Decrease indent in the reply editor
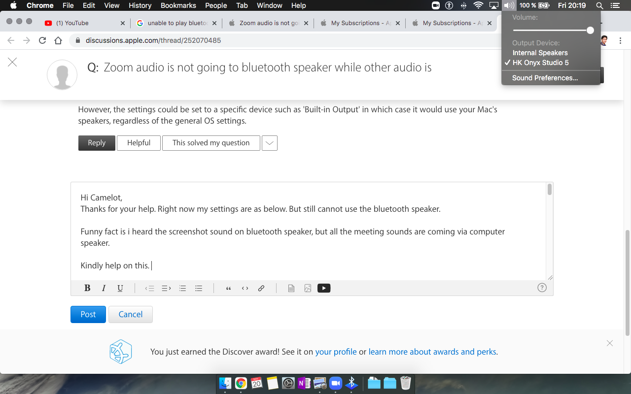The height and width of the screenshot is (394, 631). coord(150,288)
